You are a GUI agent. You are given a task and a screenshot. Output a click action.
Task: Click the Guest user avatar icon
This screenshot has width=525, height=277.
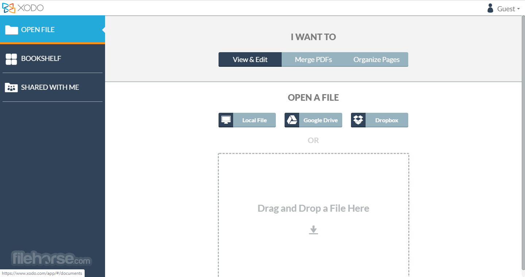[x=490, y=8]
